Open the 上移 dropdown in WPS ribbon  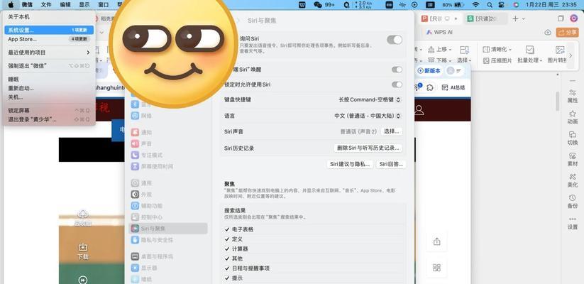[440, 49]
